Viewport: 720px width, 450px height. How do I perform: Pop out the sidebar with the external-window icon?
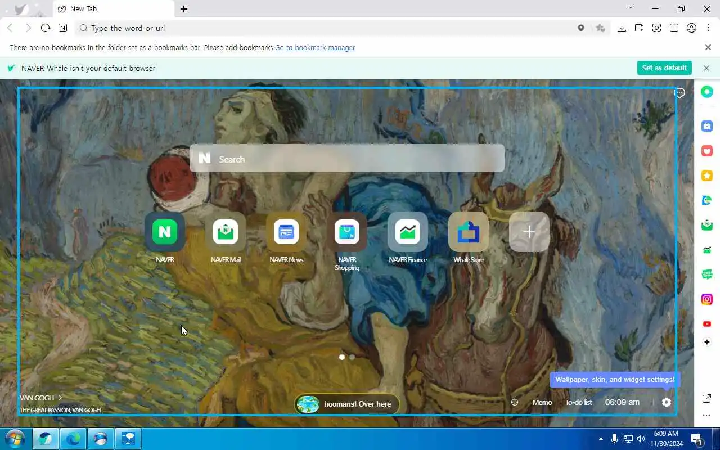coord(707,399)
